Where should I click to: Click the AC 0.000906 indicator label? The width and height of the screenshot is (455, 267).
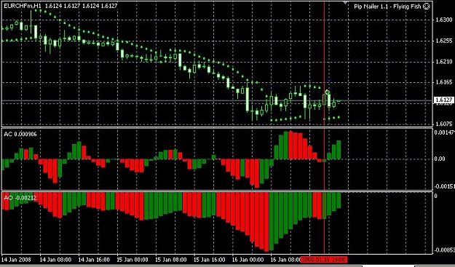(x=20, y=134)
